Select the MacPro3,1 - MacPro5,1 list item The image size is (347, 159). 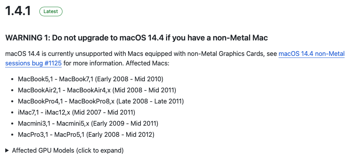[86, 134]
